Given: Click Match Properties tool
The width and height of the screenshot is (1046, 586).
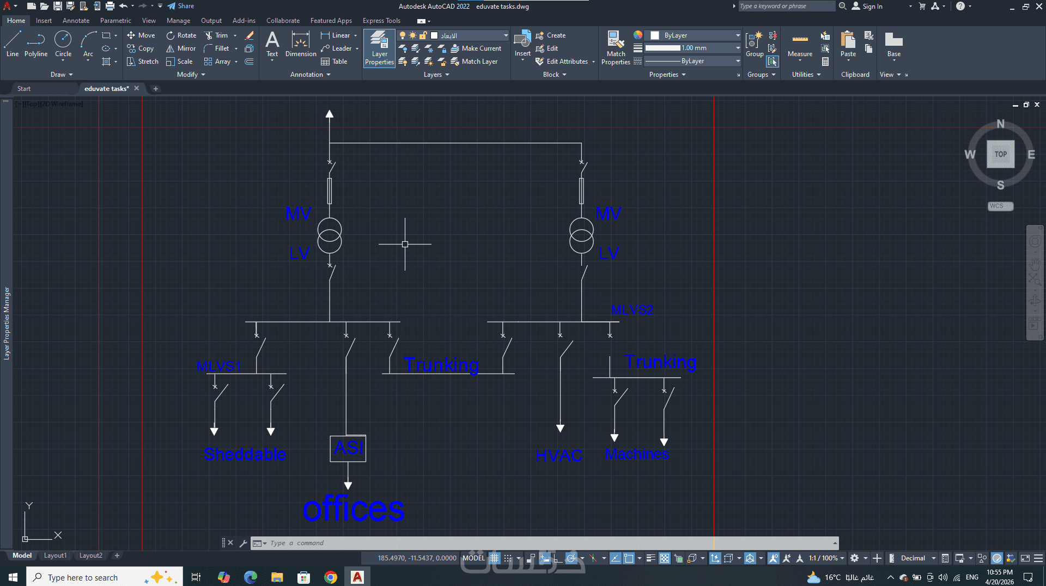Looking at the screenshot, I should point(616,48).
